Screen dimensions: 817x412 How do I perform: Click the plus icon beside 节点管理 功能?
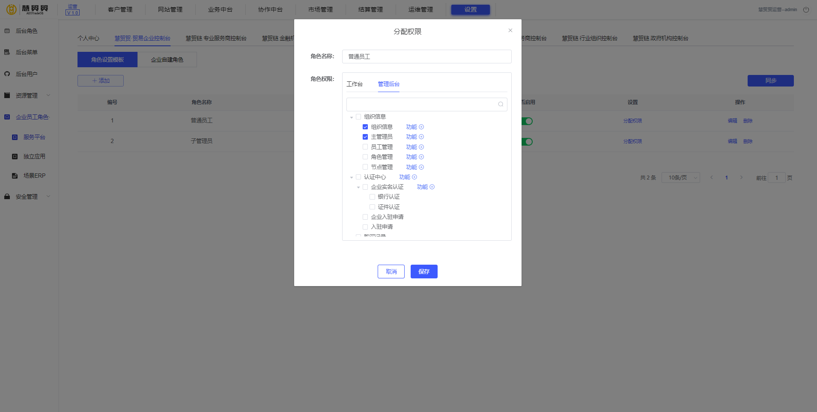[421, 167]
